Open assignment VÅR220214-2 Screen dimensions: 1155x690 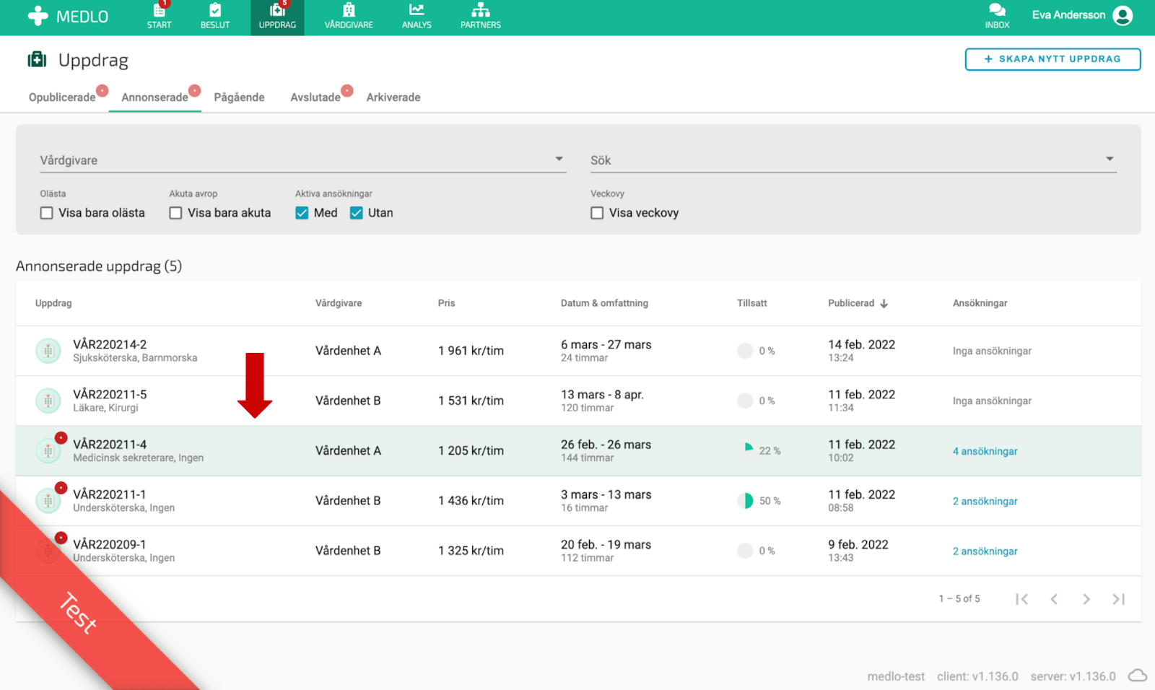tap(110, 344)
